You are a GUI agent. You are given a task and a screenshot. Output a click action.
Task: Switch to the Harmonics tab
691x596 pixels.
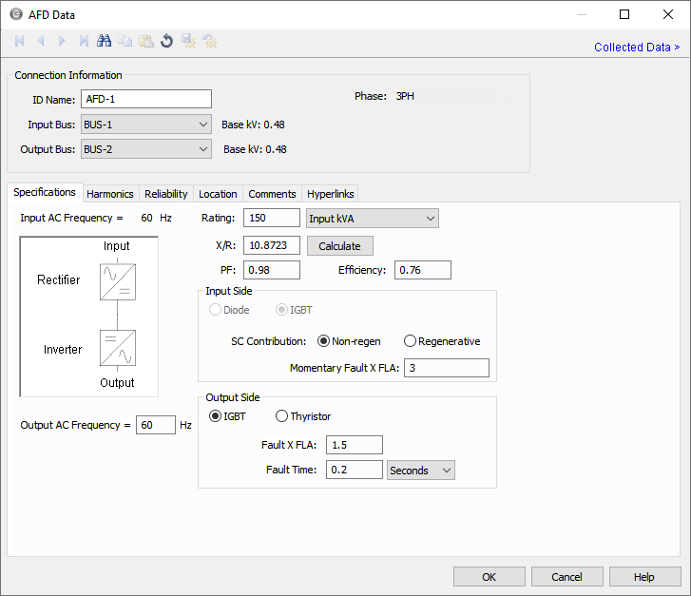tap(110, 194)
